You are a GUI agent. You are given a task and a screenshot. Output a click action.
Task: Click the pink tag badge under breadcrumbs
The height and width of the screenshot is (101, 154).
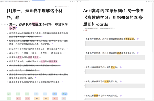86,30
